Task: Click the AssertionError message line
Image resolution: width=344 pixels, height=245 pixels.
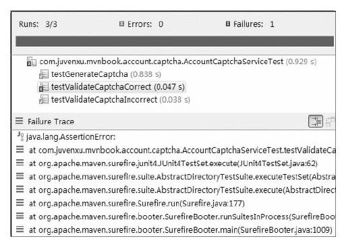Action: tap(71, 137)
